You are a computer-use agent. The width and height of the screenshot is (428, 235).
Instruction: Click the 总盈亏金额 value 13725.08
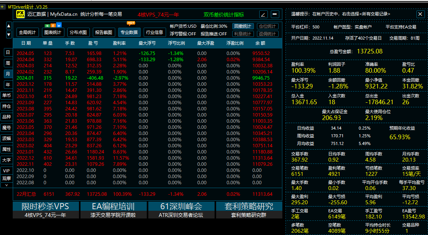tap(369, 51)
